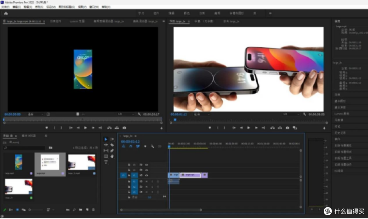The height and width of the screenshot is (219, 368).
Task: Open the first menu in menu bar
Action: 5,7
